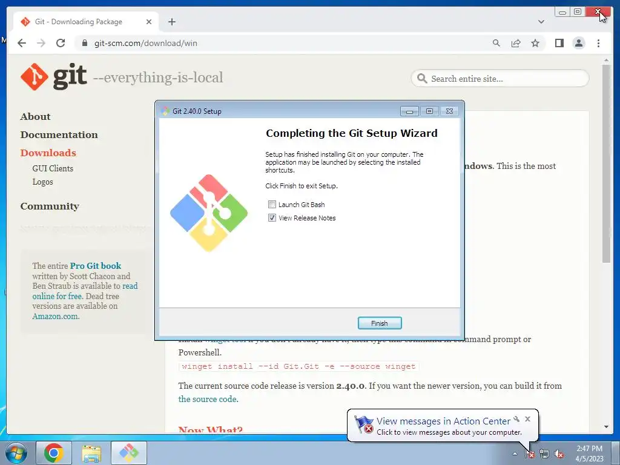Click the scrollbar up arrow
Screen dimensions: 620x465
tap(606, 61)
